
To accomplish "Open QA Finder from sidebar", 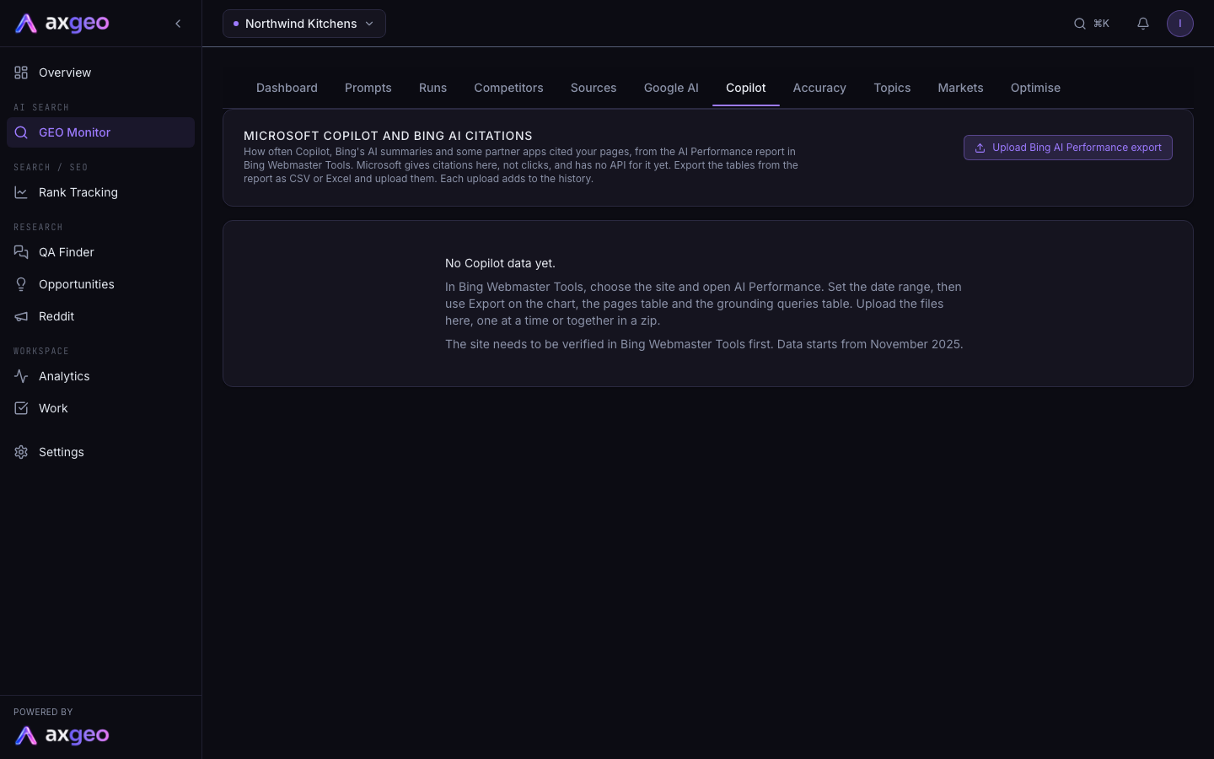I will point(100,252).
